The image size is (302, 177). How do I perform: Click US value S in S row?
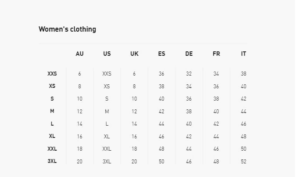107,99
